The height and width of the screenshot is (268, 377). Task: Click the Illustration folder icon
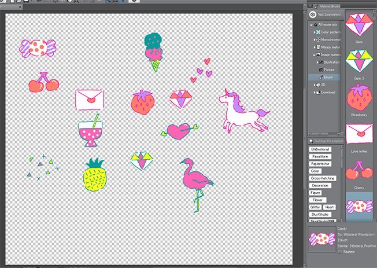[321, 63]
